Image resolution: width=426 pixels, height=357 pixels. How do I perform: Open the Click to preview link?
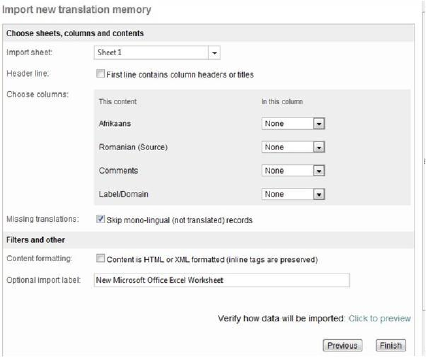[x=379, y=319]
